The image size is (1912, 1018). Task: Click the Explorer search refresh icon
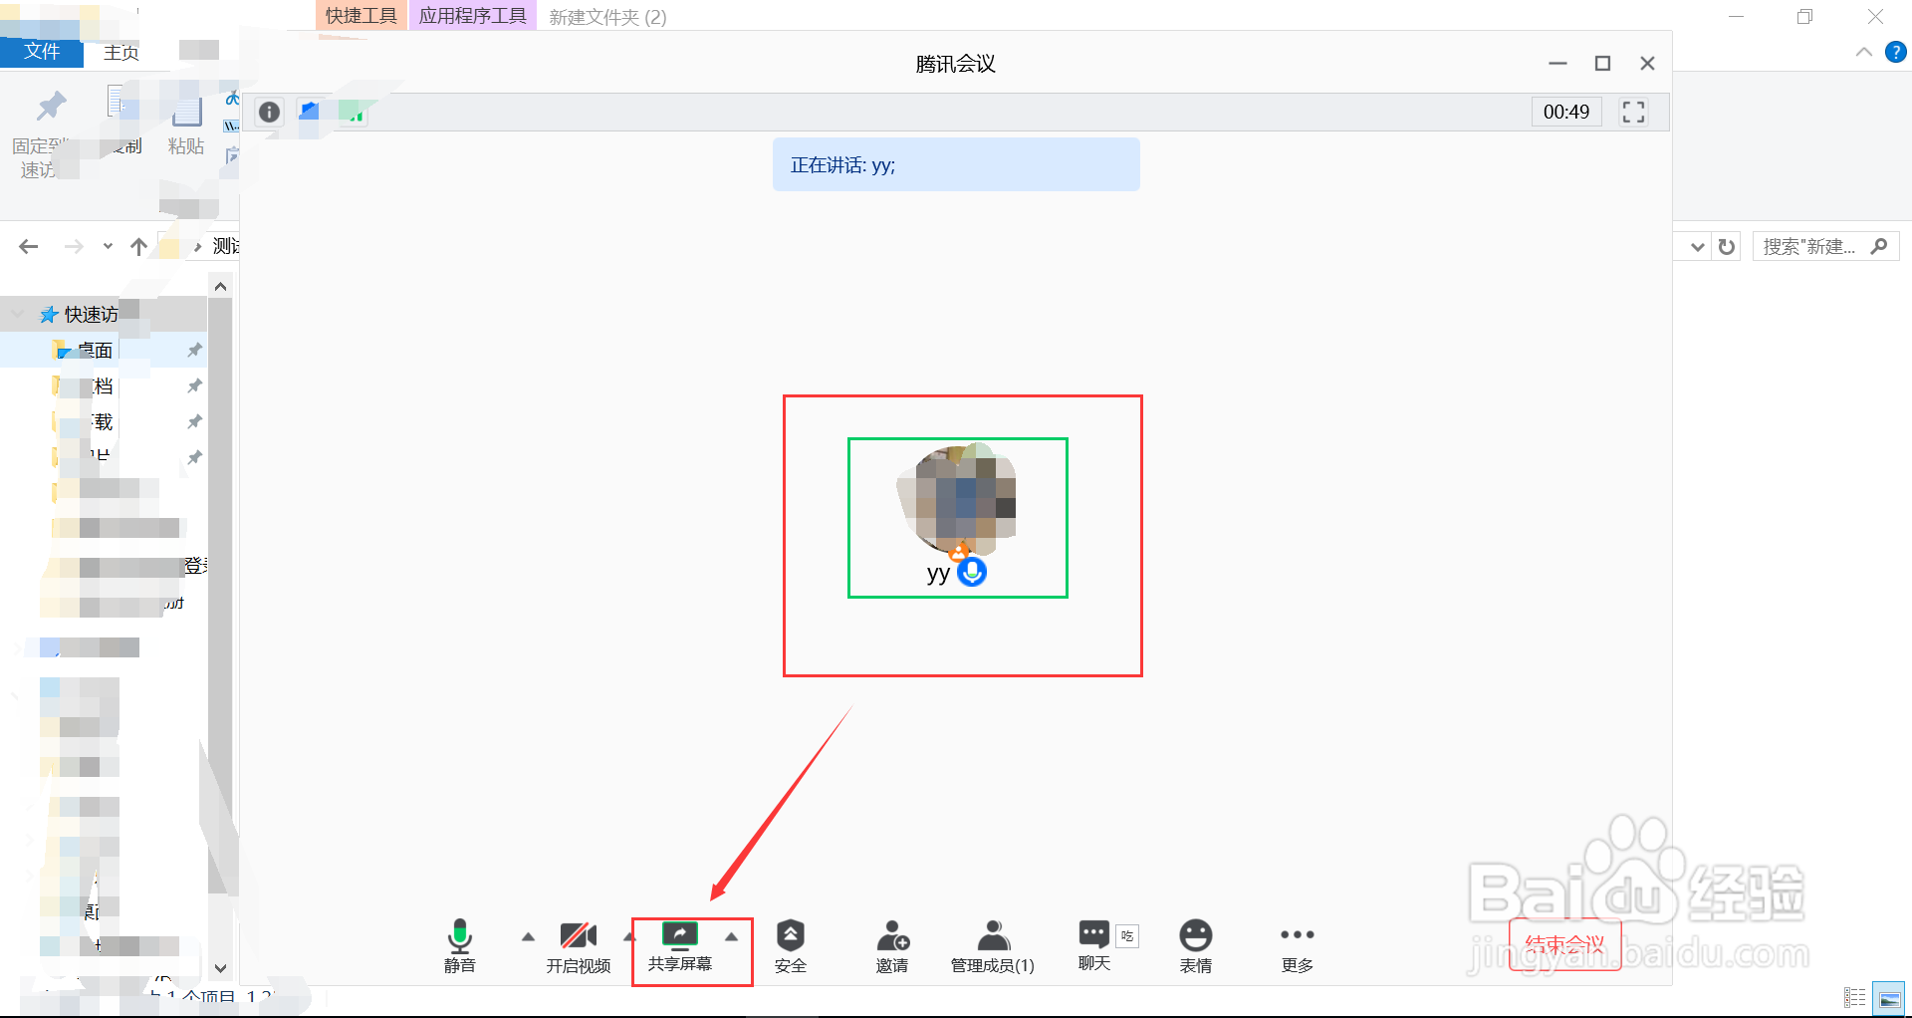(x=1727, y=246)
